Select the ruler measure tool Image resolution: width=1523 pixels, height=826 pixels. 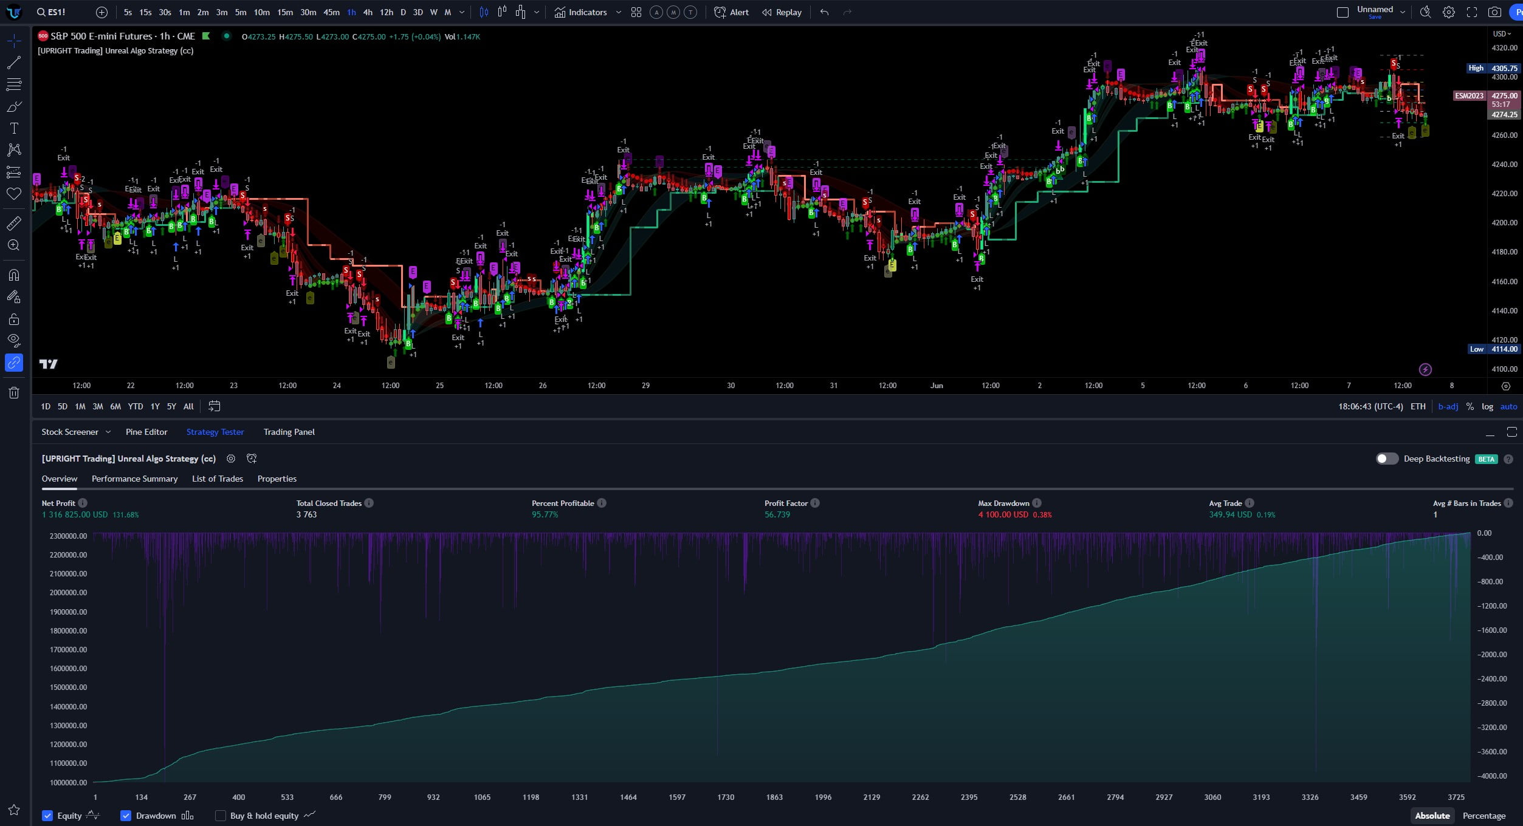(14, 223)
